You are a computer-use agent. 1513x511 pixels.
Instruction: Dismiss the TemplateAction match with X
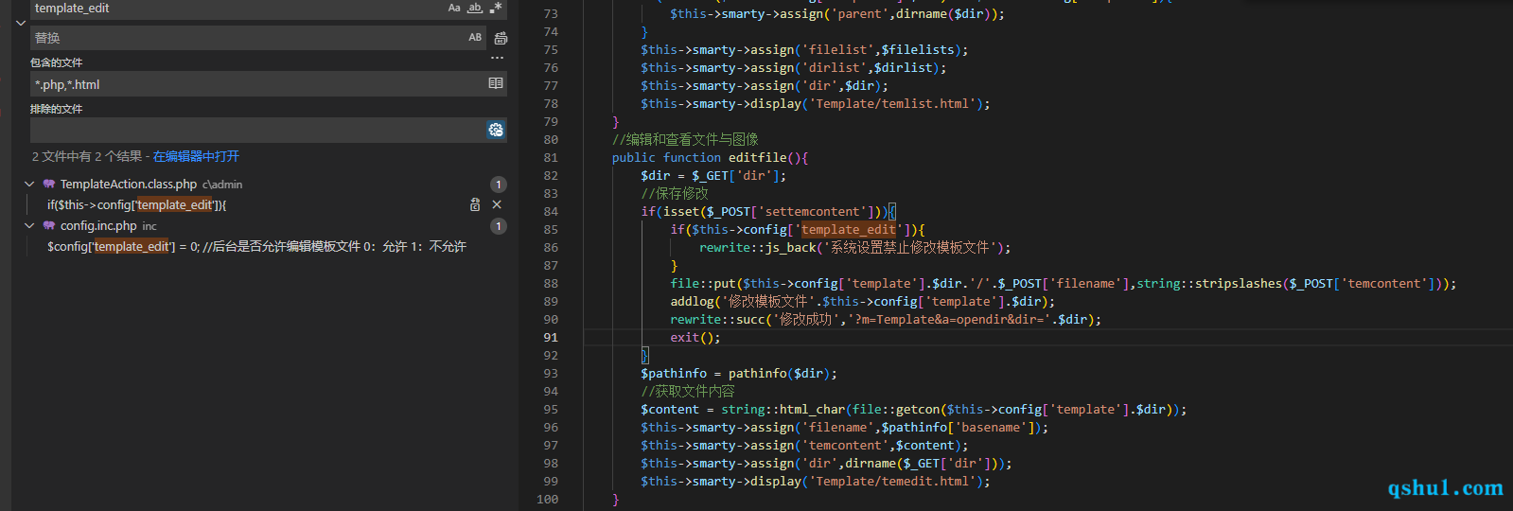click(497, 204)
